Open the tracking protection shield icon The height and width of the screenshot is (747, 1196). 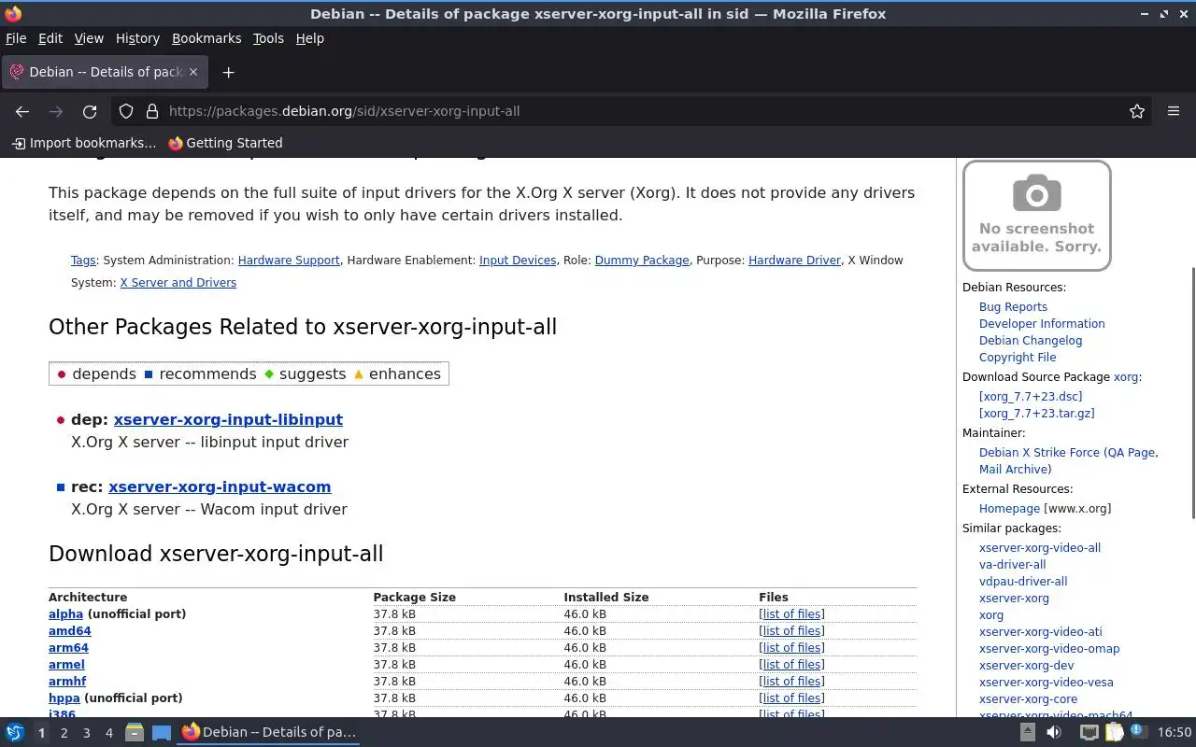(126, 111)
